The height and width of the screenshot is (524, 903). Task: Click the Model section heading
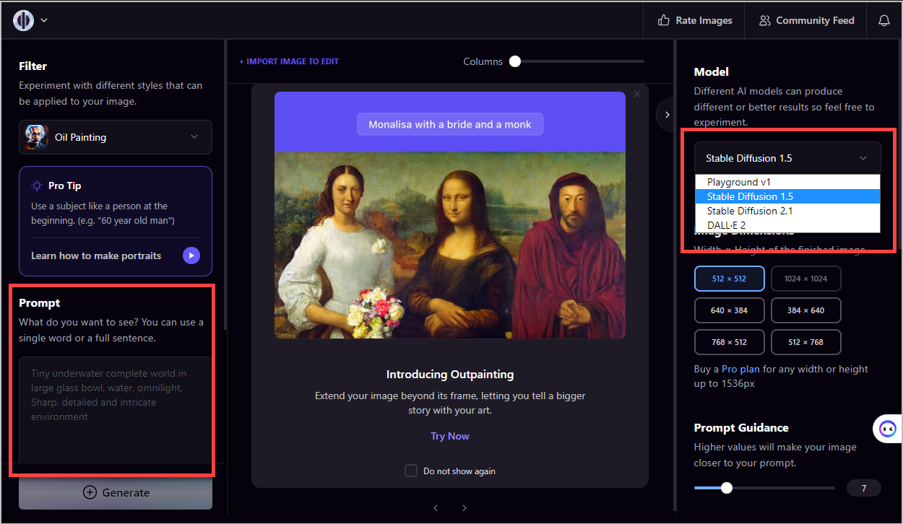tap(712, 71)
